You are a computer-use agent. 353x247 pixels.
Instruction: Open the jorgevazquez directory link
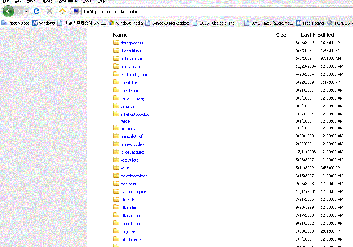[x=132, y=152]
